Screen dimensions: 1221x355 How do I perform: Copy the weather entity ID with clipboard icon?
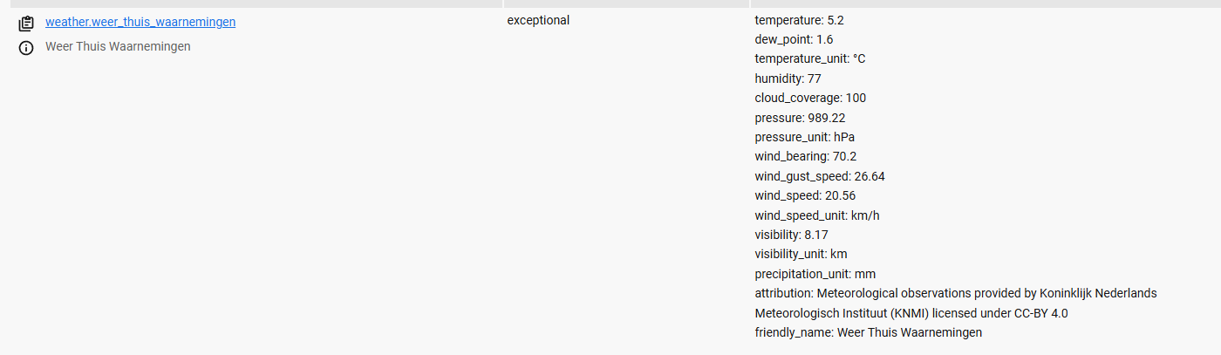(26, 24)
